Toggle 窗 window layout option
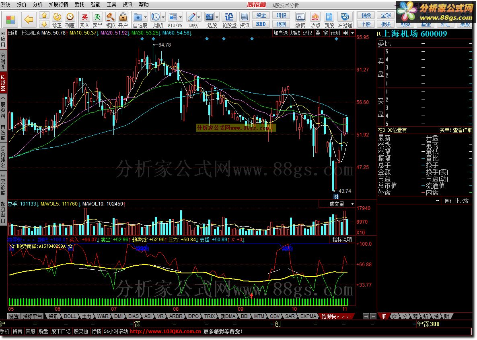Screen dimensions: 477x340 click(325, 33)
